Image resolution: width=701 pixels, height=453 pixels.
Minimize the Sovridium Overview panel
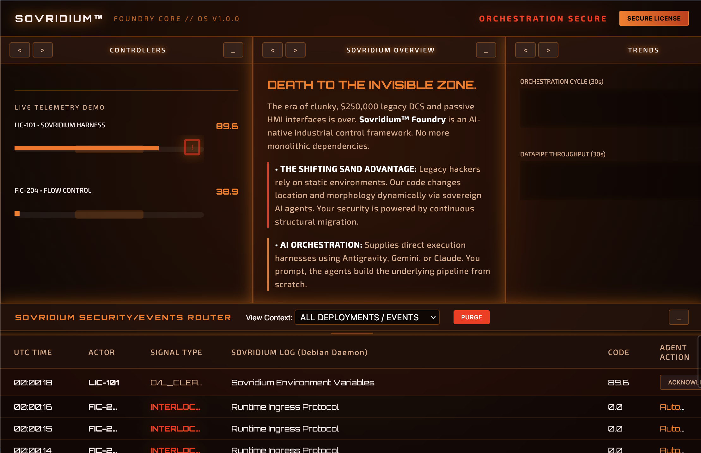coord(486,50)
